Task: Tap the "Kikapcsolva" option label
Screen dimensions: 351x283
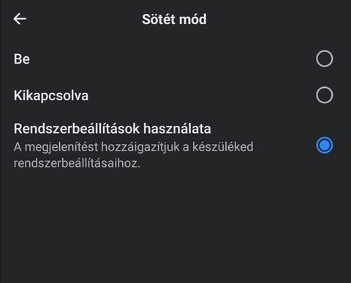Action: tap(51, 95)
